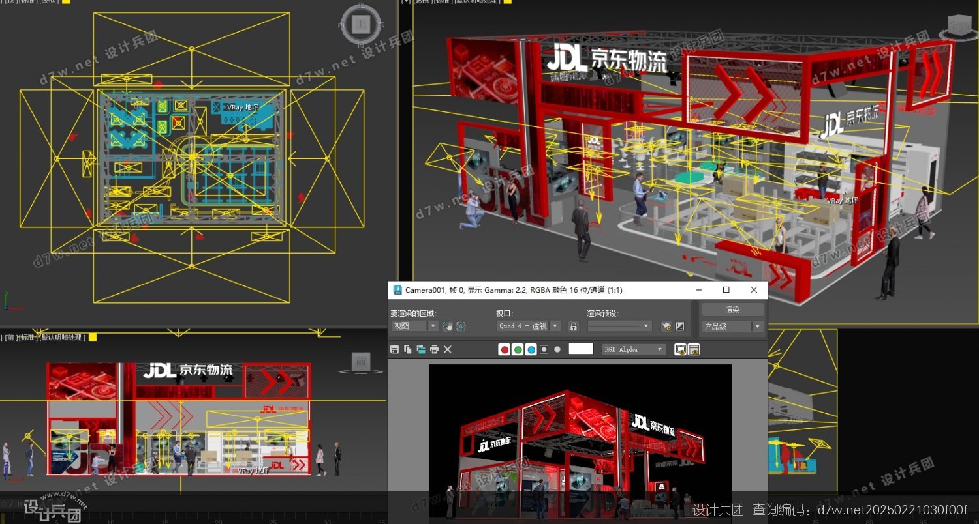Image resolution: width=979 pixels, height=524 pixels.
Task: Toggle the lock-to-viewport padlock icon
Action: click(574, 326)
